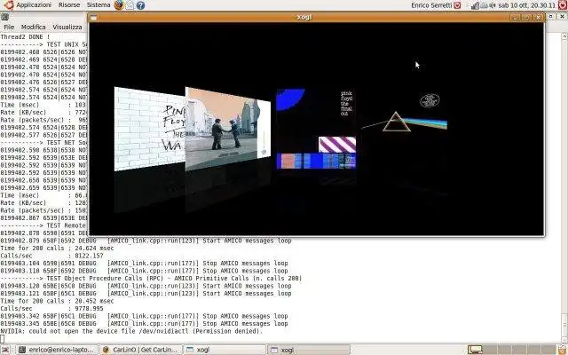Open the xogl window menu icon
This screenshot has width=568, height=355.
pyautogui.click(x=93, y=18)
